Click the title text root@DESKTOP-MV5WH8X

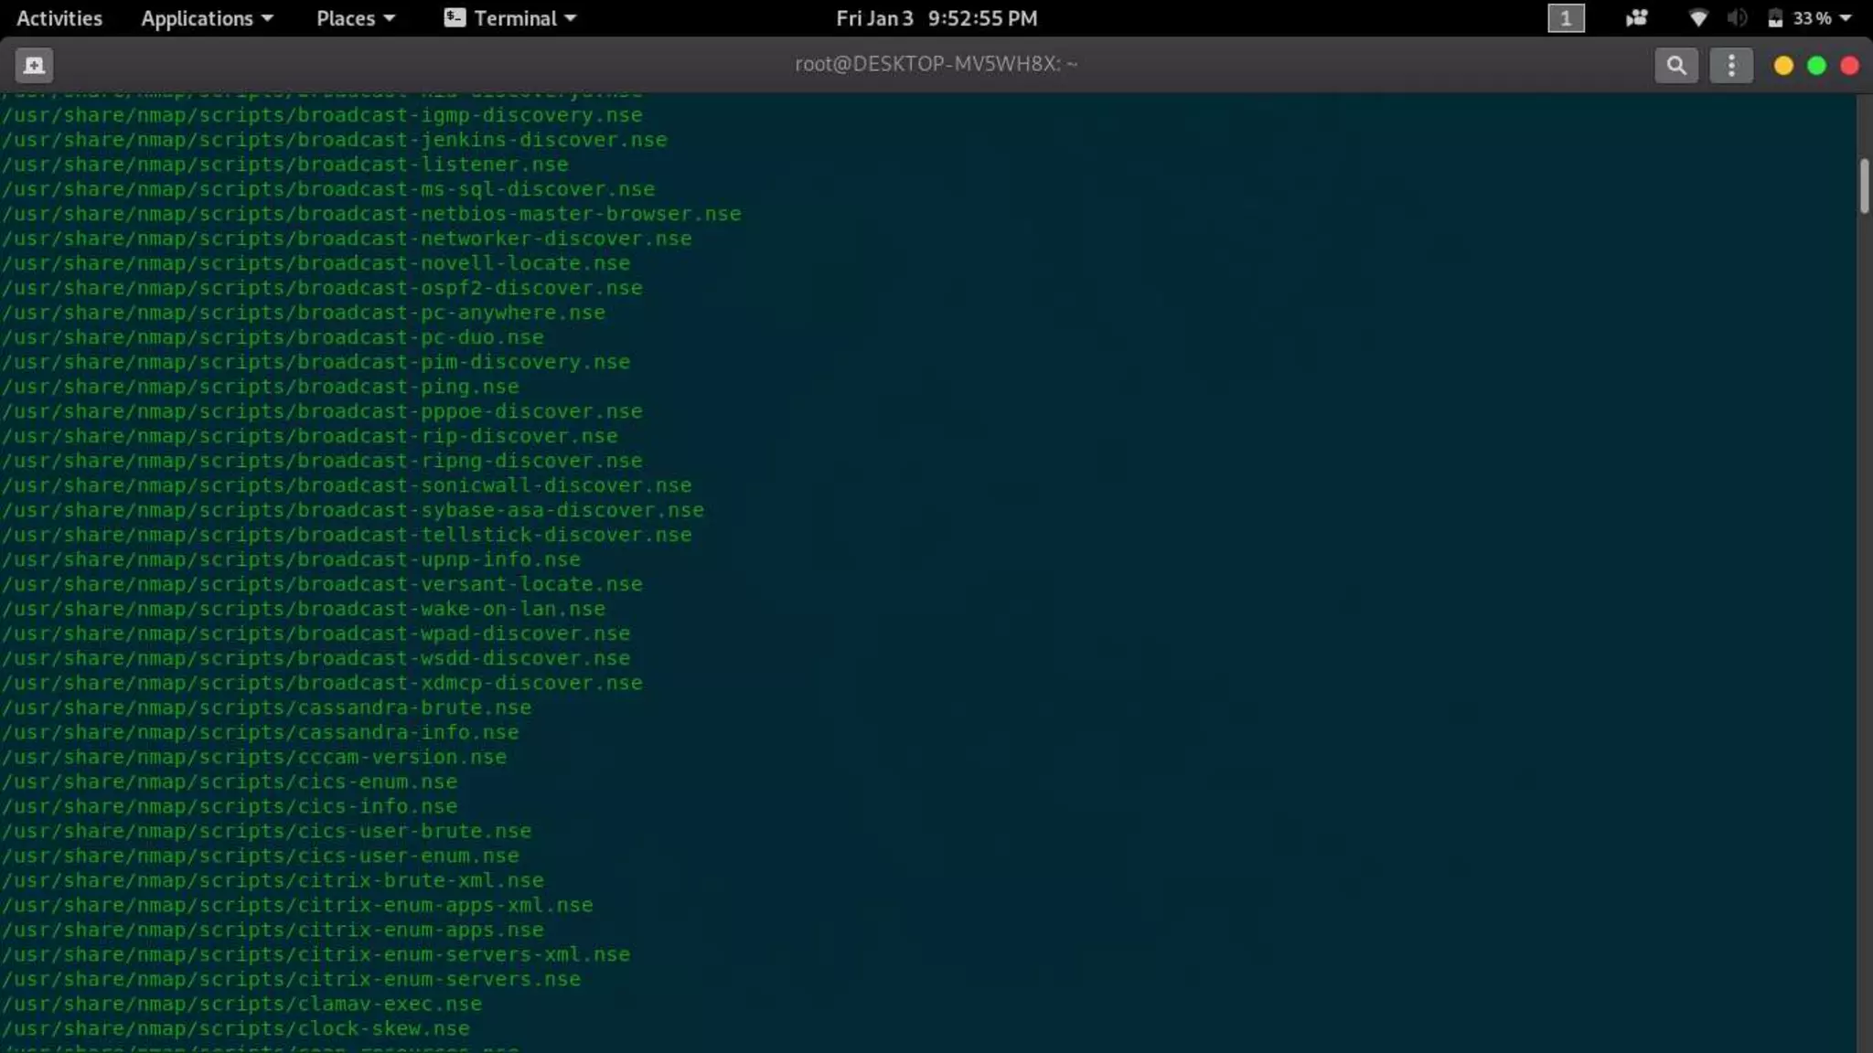(935, 64)
